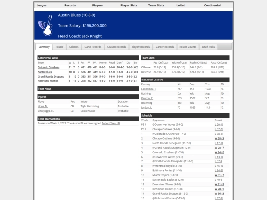Open injured player Hope, M. profile

click(43, 106)
